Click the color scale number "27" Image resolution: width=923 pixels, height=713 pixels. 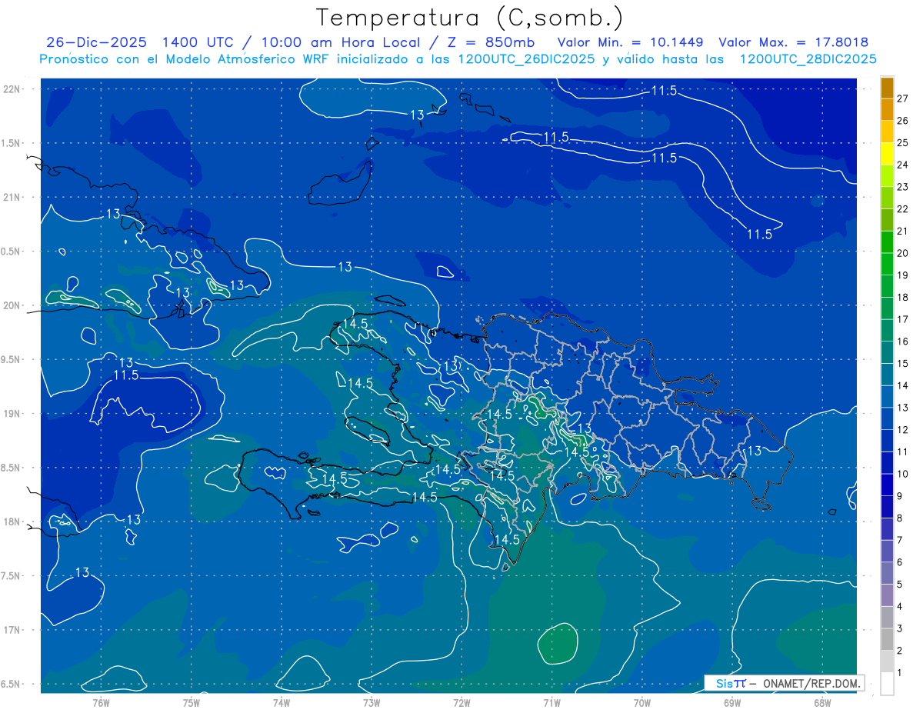pyautogui.click(x=903, y=98)
